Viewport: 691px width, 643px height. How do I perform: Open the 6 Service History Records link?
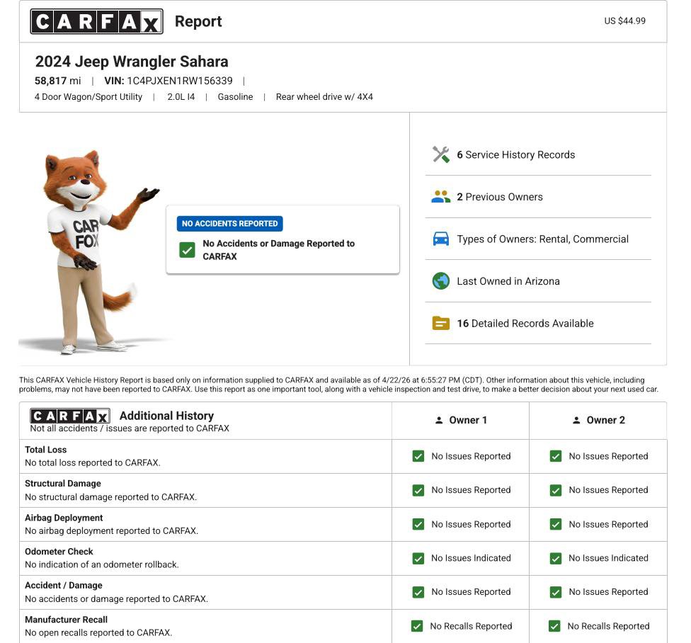click(x=515, y=154)
